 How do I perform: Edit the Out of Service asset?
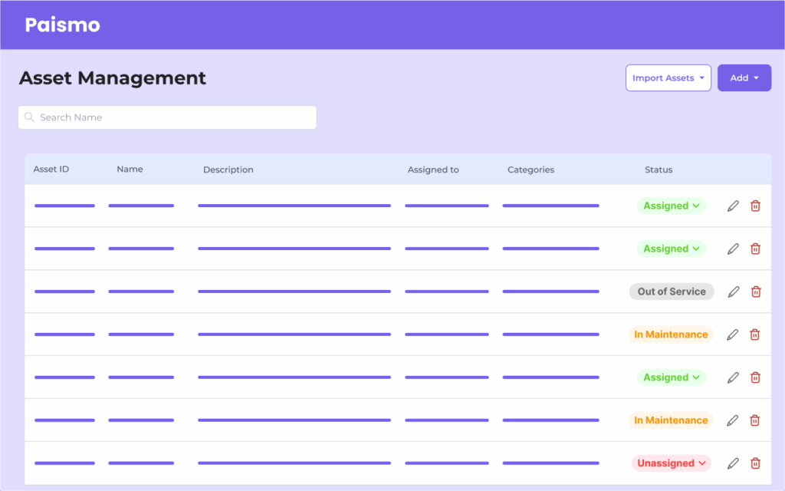click(733, 292)
